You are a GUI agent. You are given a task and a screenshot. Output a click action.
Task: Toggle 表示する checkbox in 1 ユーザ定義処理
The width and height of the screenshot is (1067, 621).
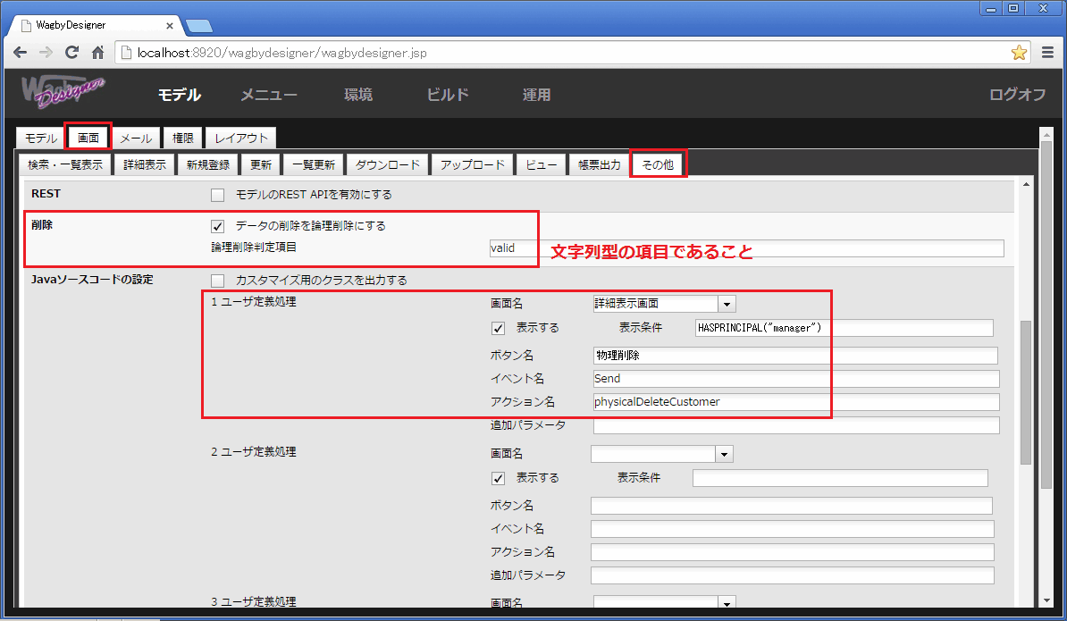click(498, 329)
